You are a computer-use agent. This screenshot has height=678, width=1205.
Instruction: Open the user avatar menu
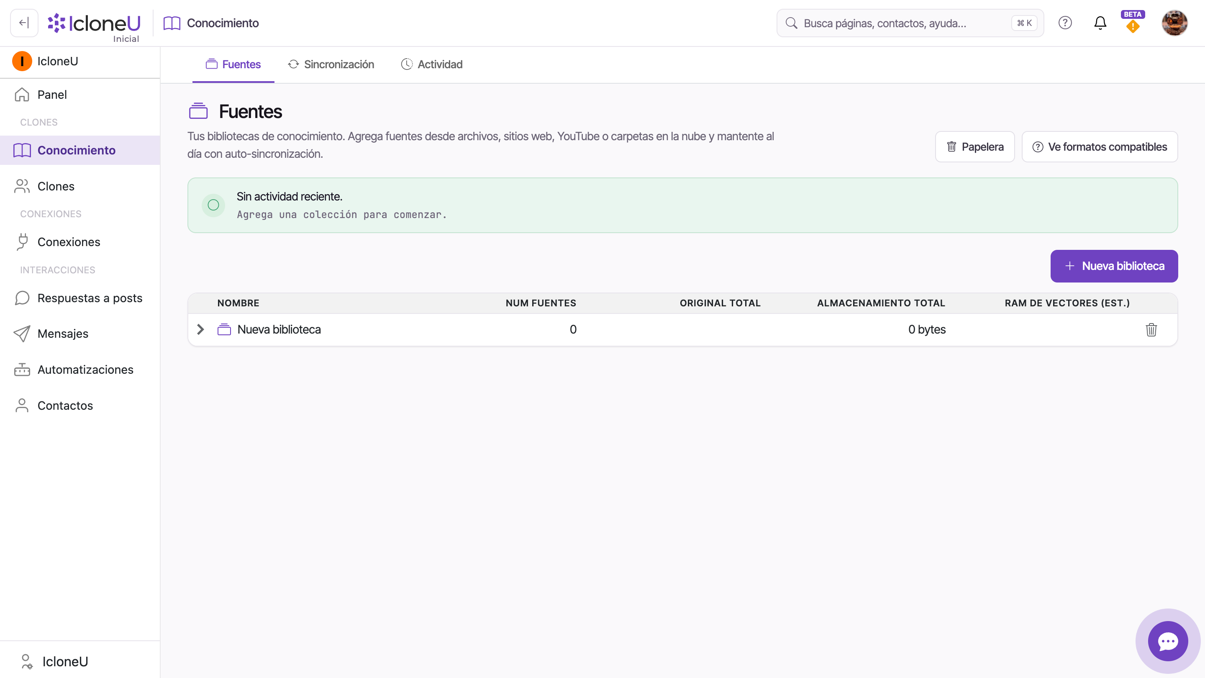[1174, 23]
